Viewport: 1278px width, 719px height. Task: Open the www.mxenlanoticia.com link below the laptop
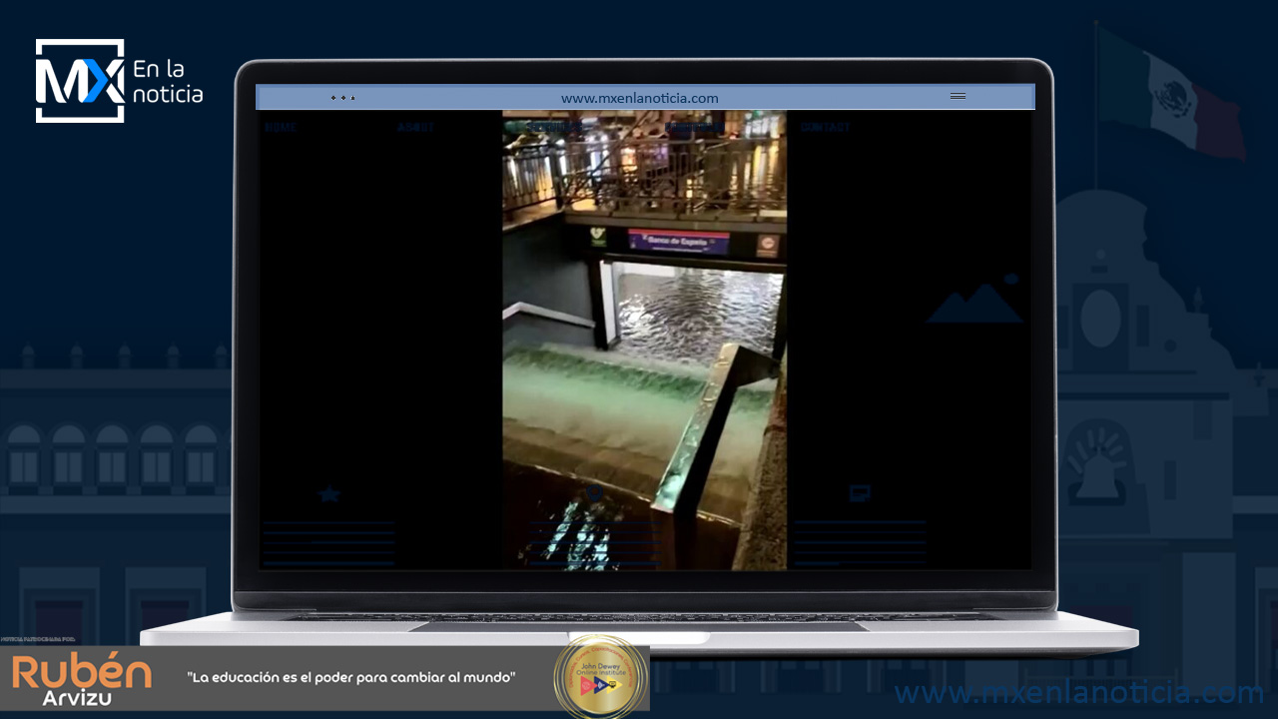point(1079,693)
